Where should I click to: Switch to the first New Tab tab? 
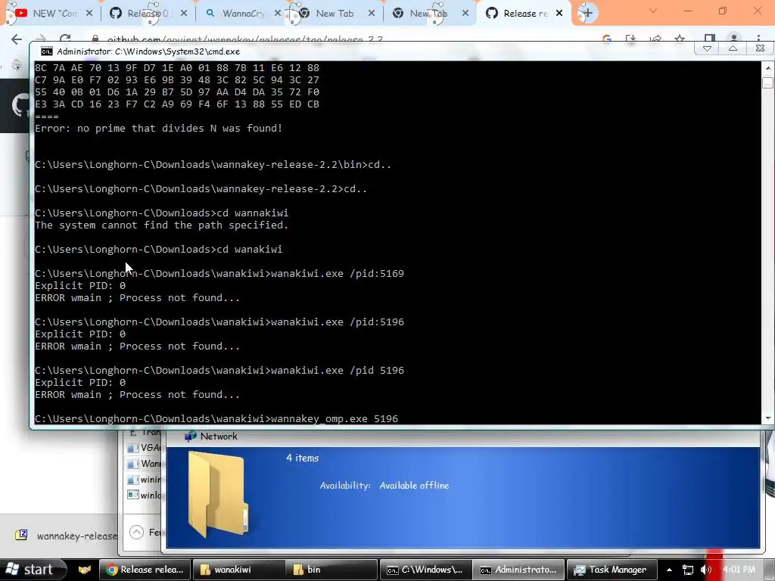coord(335,14)
